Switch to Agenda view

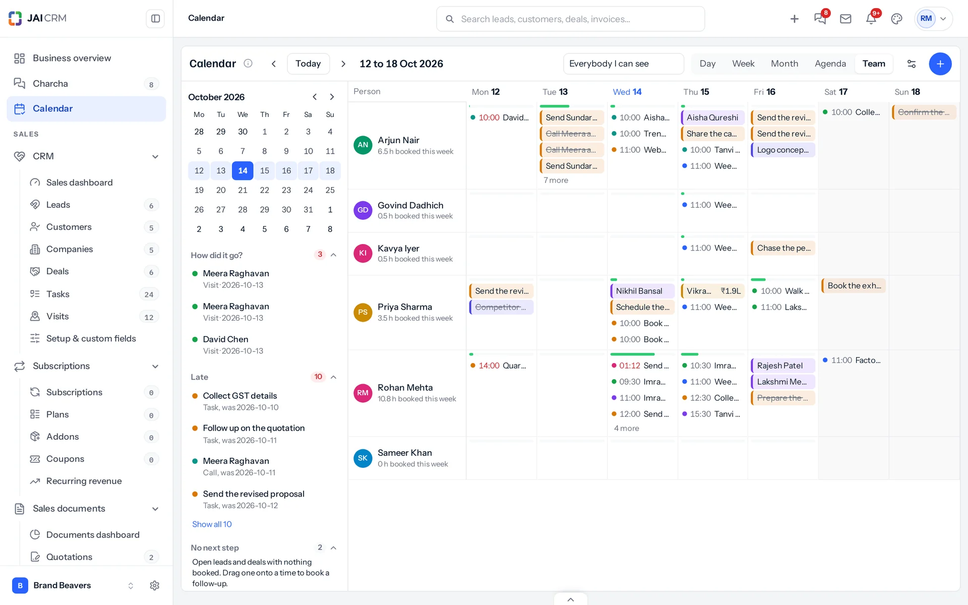tap(830, 64)
